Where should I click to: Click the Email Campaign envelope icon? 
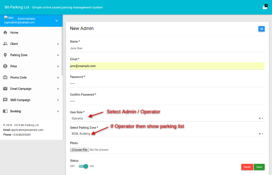coord(5,89)
